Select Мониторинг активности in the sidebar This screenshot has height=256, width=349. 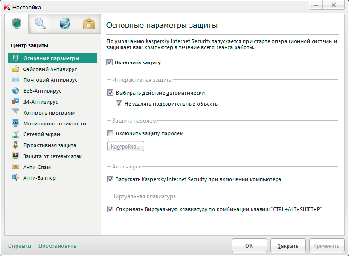(54, 124)
